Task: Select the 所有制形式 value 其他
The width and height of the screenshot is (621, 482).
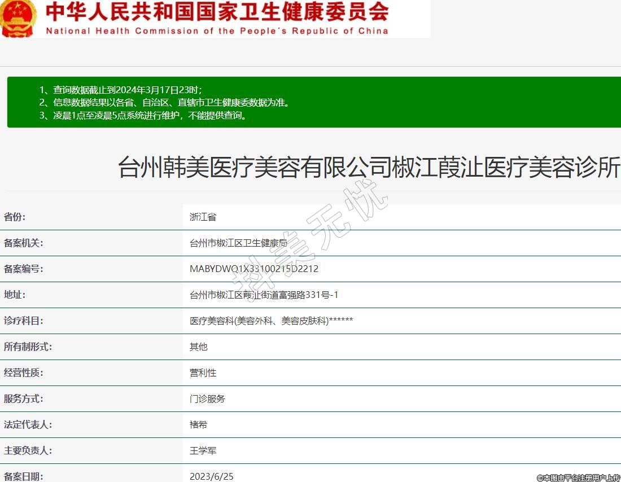Action: click(x=198, y=347)
